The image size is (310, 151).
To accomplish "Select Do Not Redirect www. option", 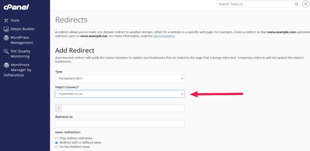I will 56,147.
